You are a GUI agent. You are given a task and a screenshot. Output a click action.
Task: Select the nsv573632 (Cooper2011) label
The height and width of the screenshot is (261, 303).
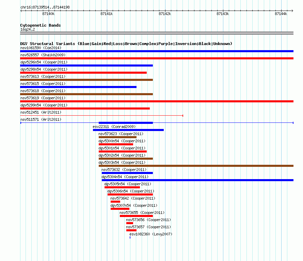click(x=124, y=170)
